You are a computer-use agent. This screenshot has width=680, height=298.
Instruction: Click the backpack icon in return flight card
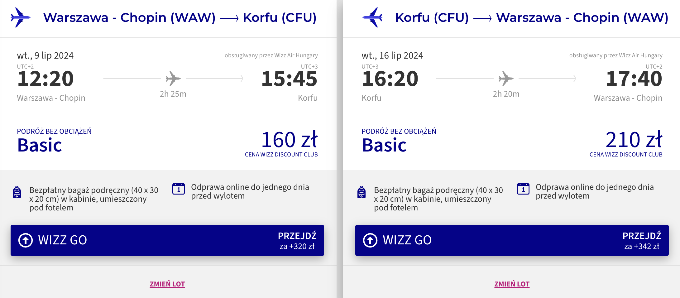pos(362,192)
